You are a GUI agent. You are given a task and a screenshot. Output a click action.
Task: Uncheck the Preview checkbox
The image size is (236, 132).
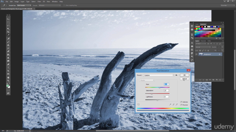(181, 105)
